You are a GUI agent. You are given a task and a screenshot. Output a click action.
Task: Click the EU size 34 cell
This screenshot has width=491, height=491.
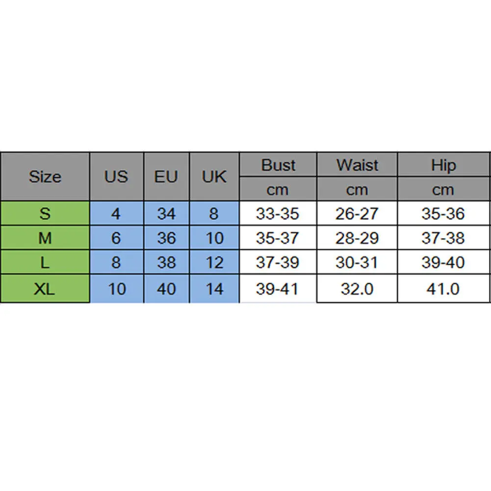166,213
